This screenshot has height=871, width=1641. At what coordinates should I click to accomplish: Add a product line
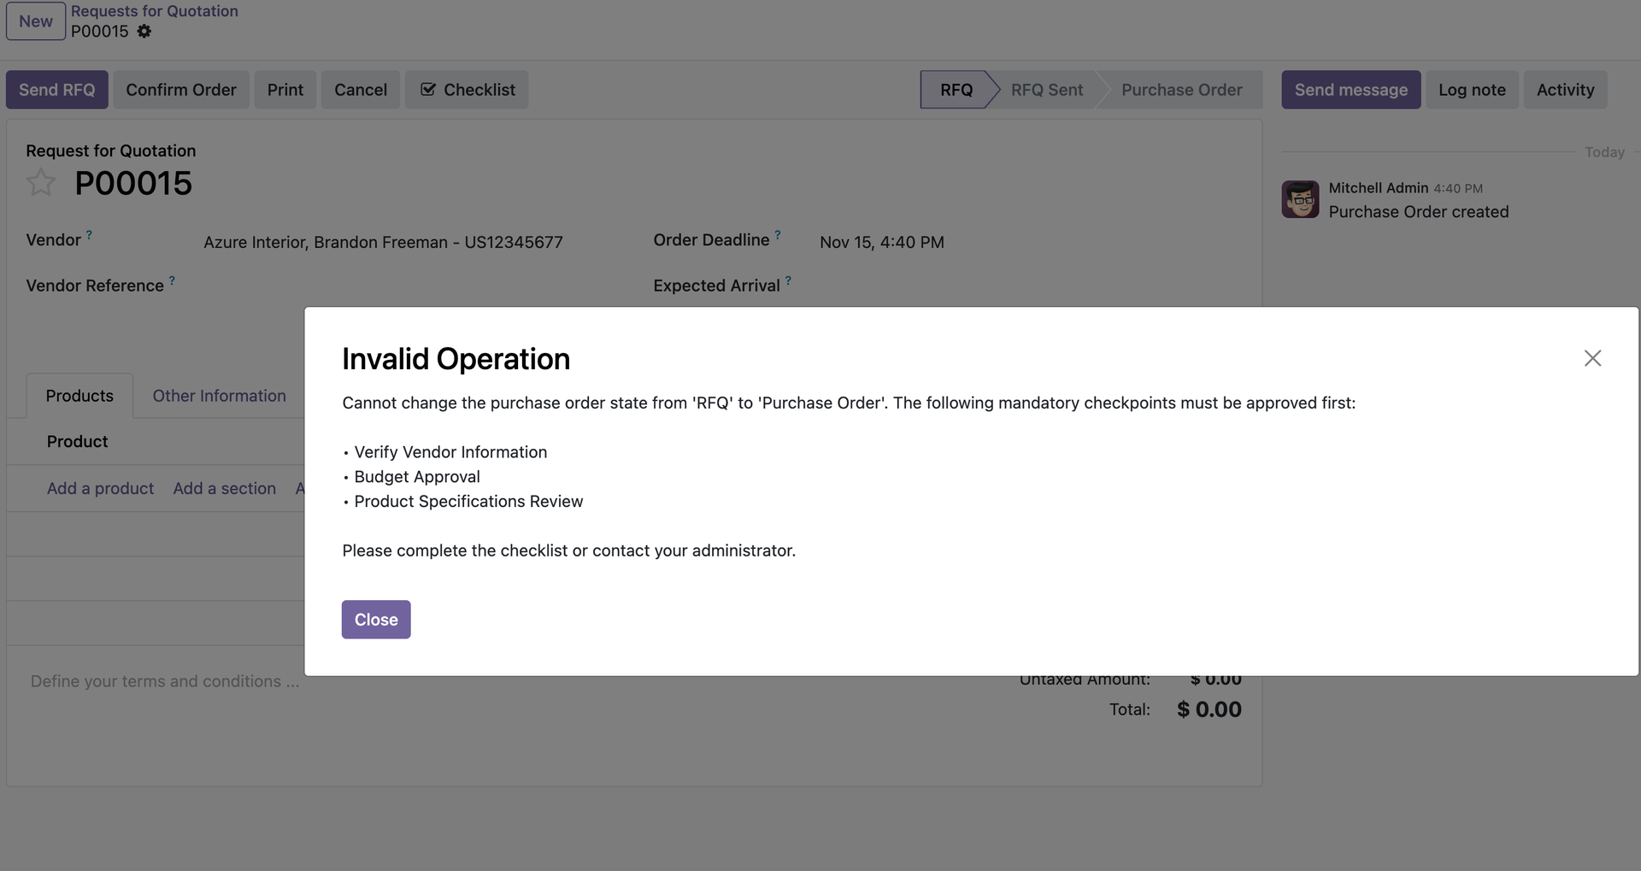click(100, 488)
